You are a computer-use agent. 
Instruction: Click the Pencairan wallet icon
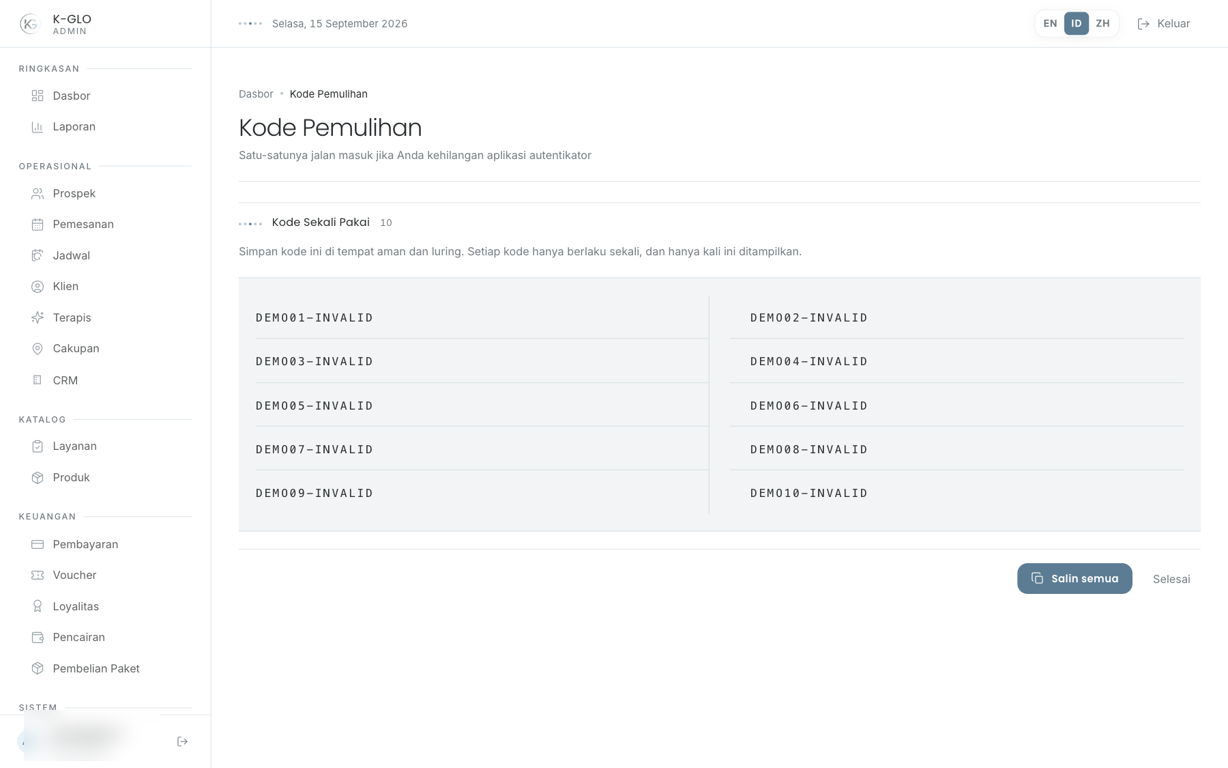tap(38, 638)
